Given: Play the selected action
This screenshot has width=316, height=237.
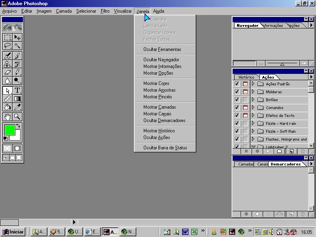Looking at the screenshot, I should (268, 151).
